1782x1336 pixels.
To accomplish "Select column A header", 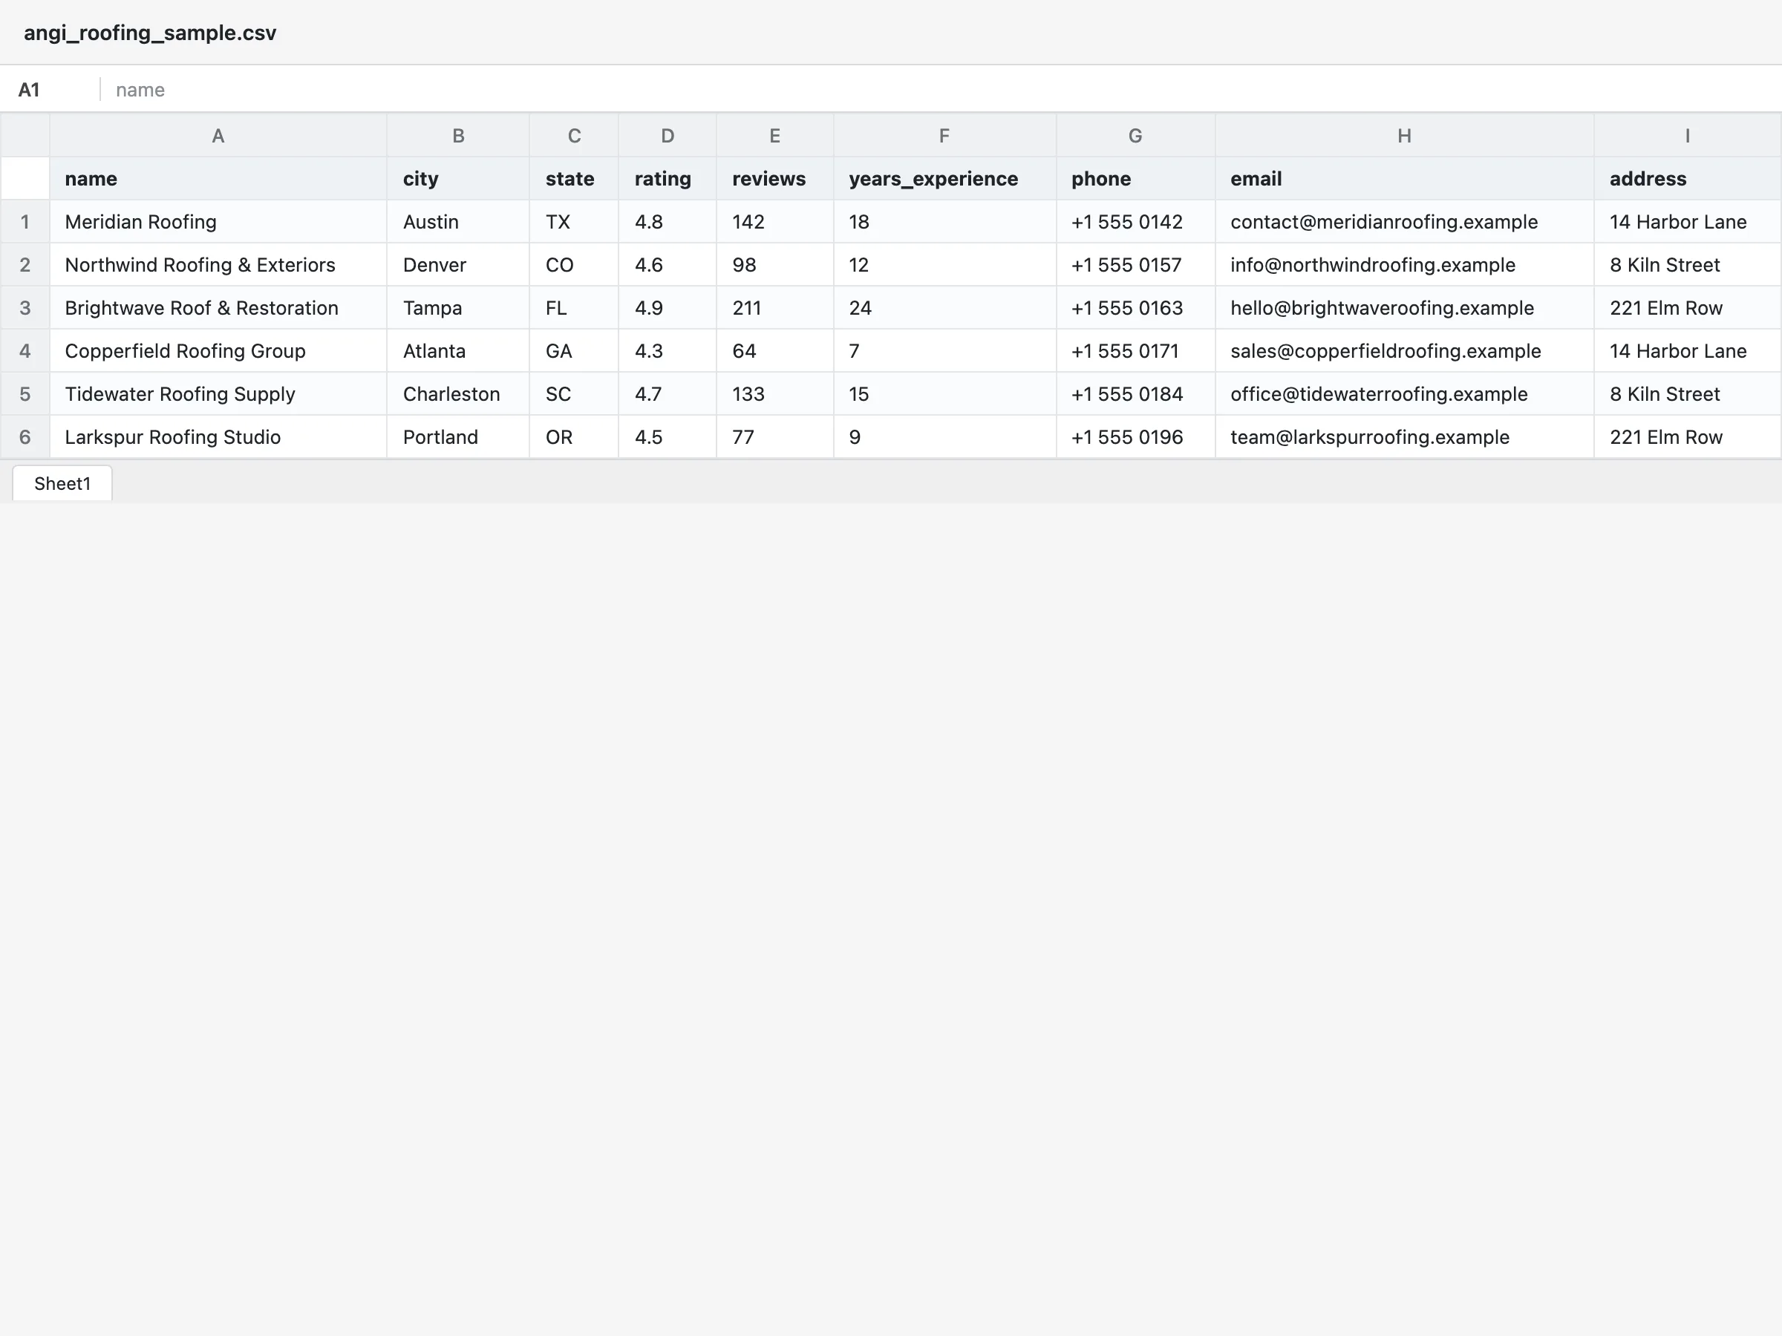I will 218,135.
